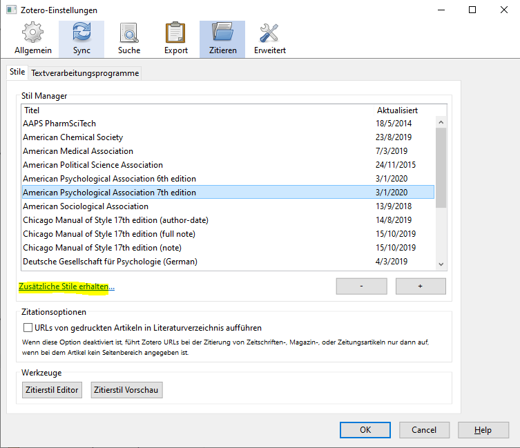The height and width of the screenshot is (448, 520).
Task: Open the Erweitert tools pane
Action: click(269, 39)
